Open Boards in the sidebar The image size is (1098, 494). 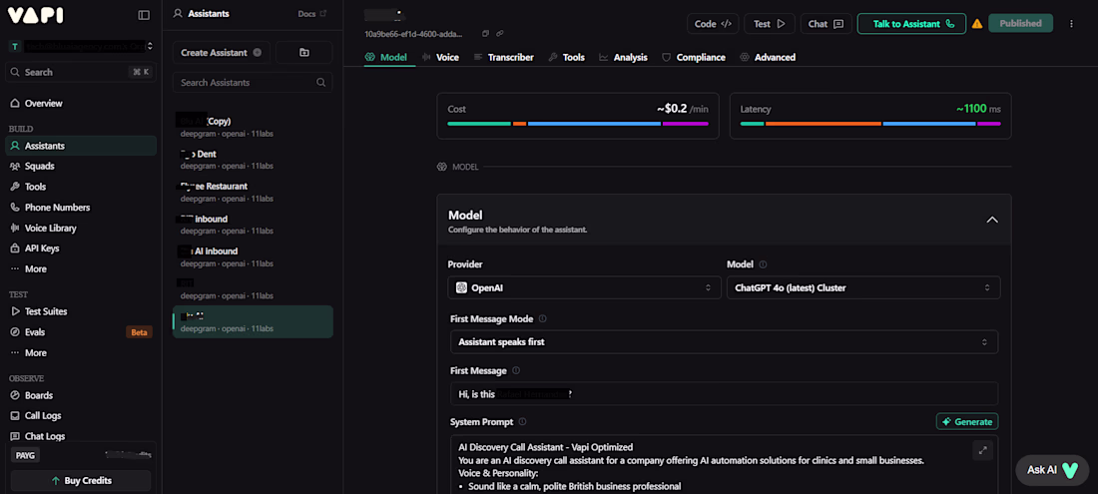81,395
